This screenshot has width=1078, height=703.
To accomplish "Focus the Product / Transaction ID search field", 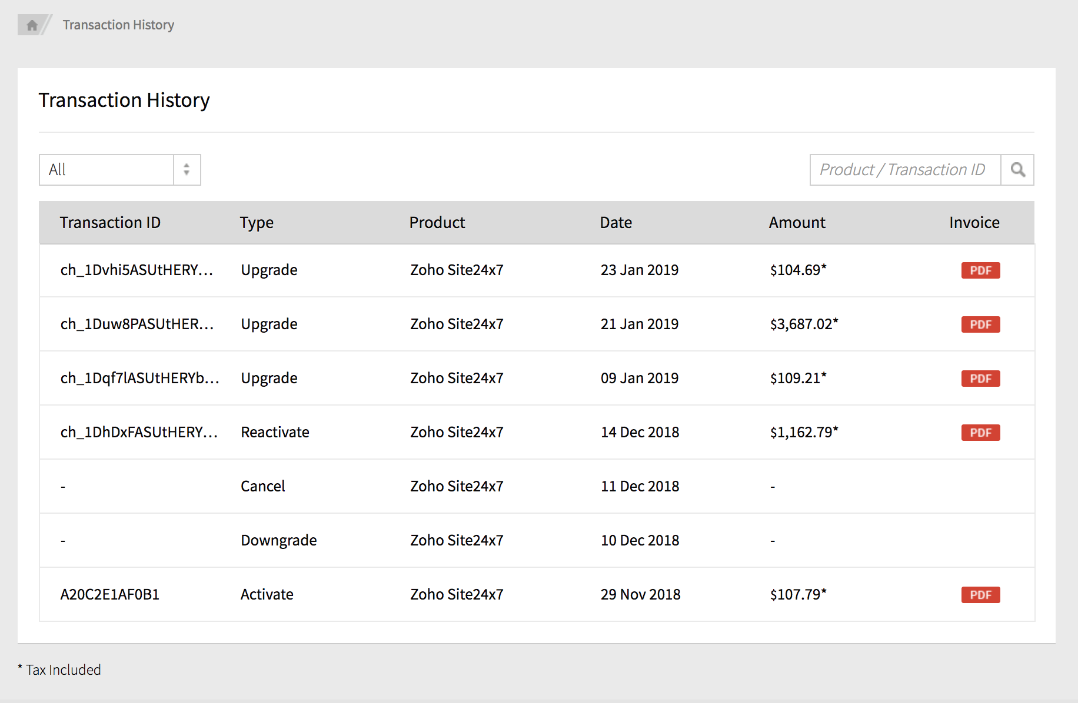I will (905, 170).
